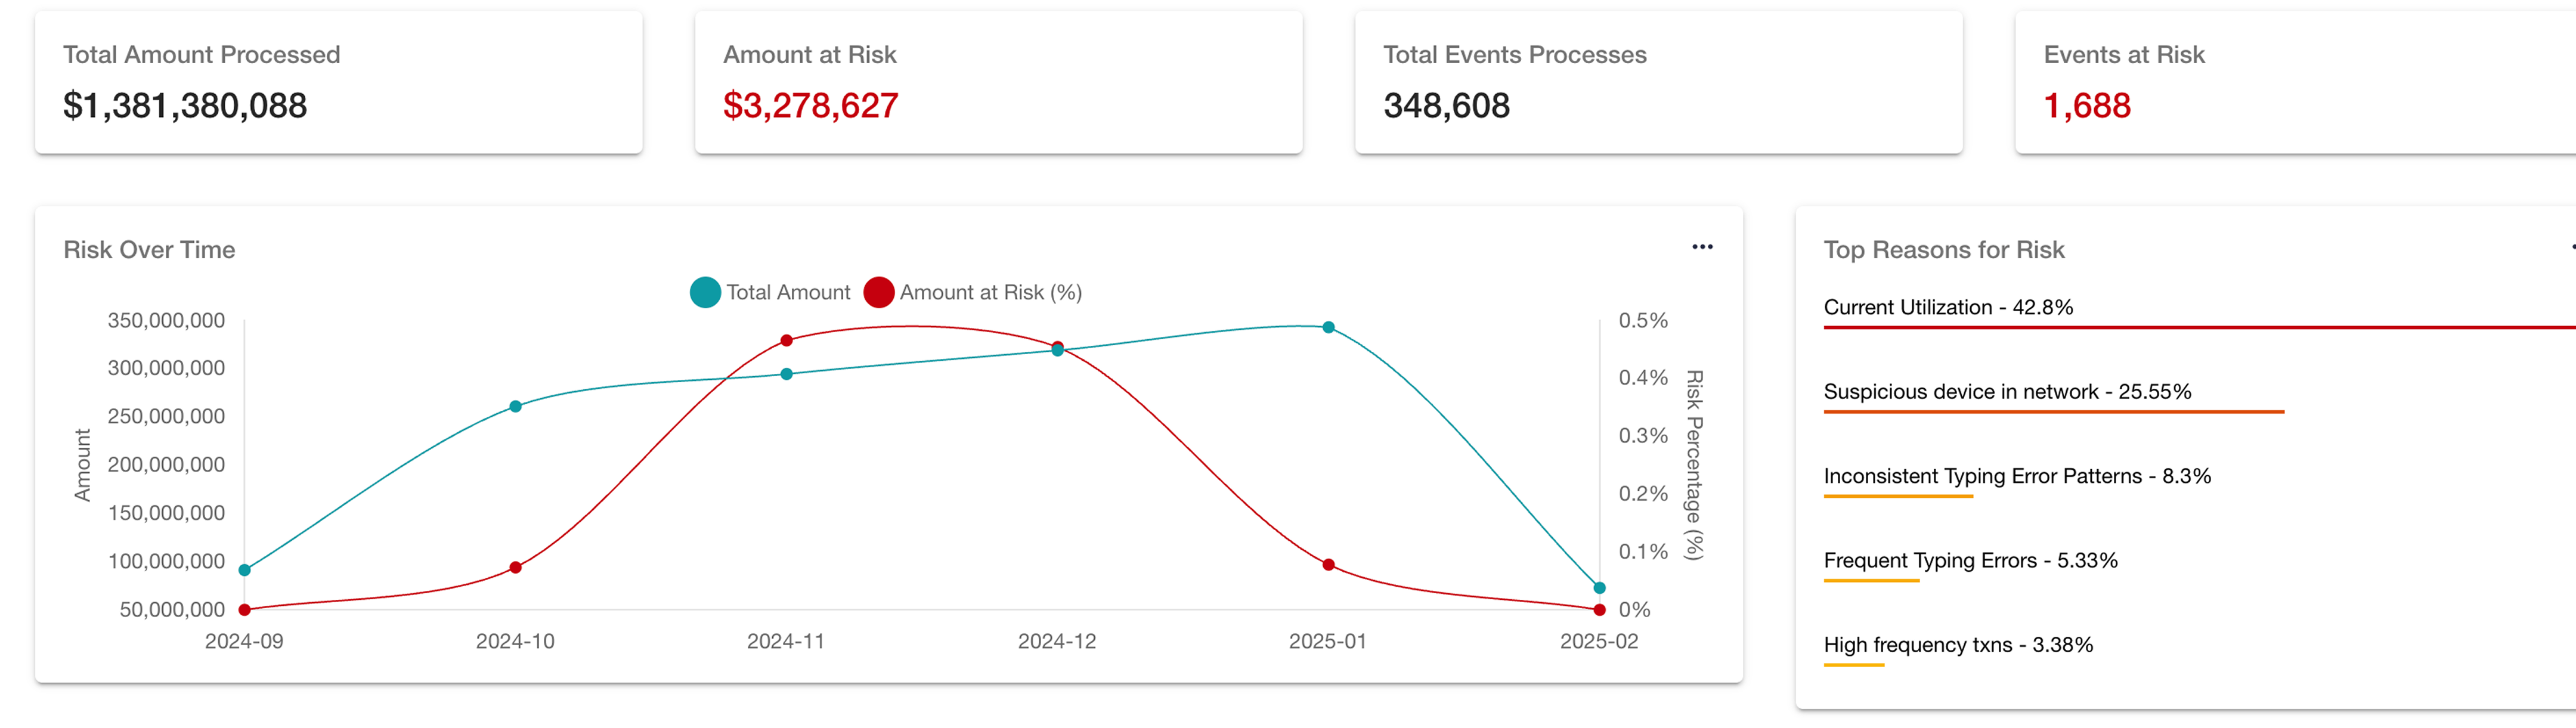2576x728 pixels.
Task: Select Inconsistent Typing Error Patterns reason
Action: click(x=2016, y=476)
